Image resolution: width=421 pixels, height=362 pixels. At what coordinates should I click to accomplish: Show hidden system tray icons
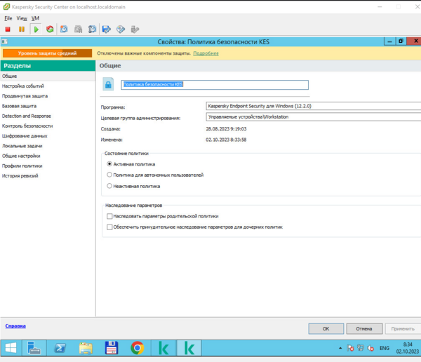340,348
